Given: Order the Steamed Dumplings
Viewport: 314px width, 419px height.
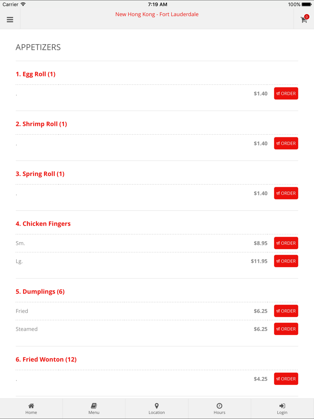Looking at the screenshot, I should pos(286,329).
